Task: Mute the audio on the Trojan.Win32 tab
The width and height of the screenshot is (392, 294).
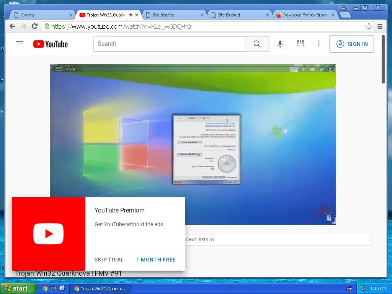Action: tap(131, 15)
